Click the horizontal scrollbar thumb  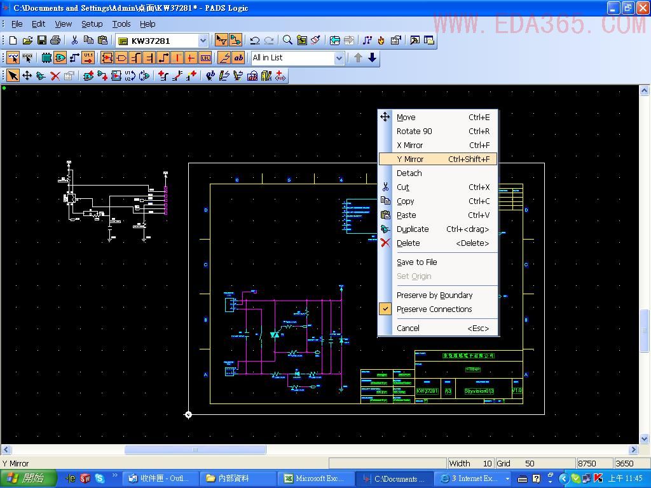195,450
